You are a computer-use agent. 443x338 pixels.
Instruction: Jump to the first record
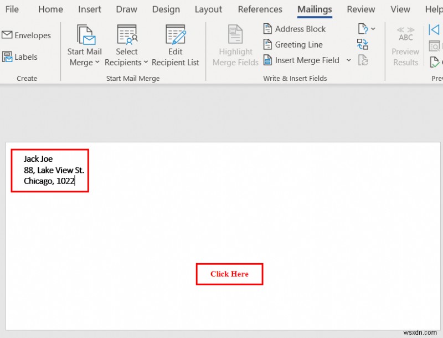pos(435,30)
